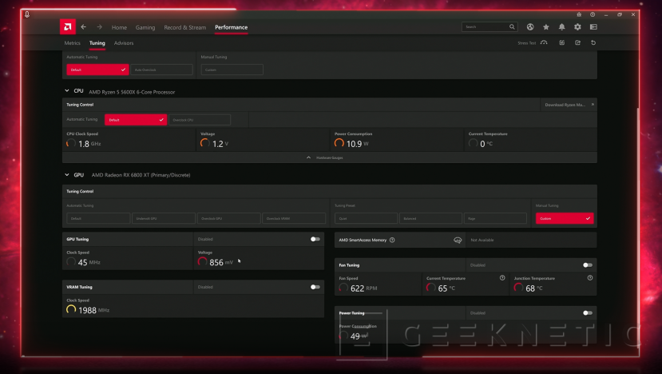Collapse the Hardware Gauges bar

tap(329, 157)
